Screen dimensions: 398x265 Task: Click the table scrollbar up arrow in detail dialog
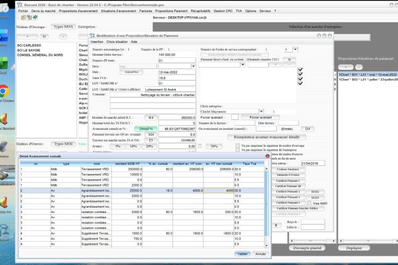coord(266,169)
